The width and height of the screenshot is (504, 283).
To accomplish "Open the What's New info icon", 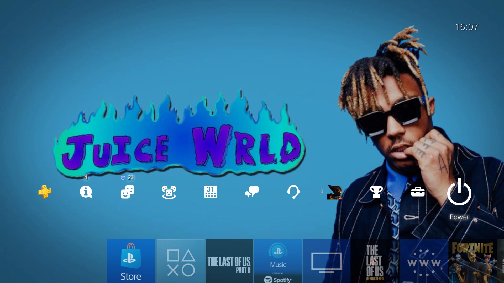I will (86, 192).
